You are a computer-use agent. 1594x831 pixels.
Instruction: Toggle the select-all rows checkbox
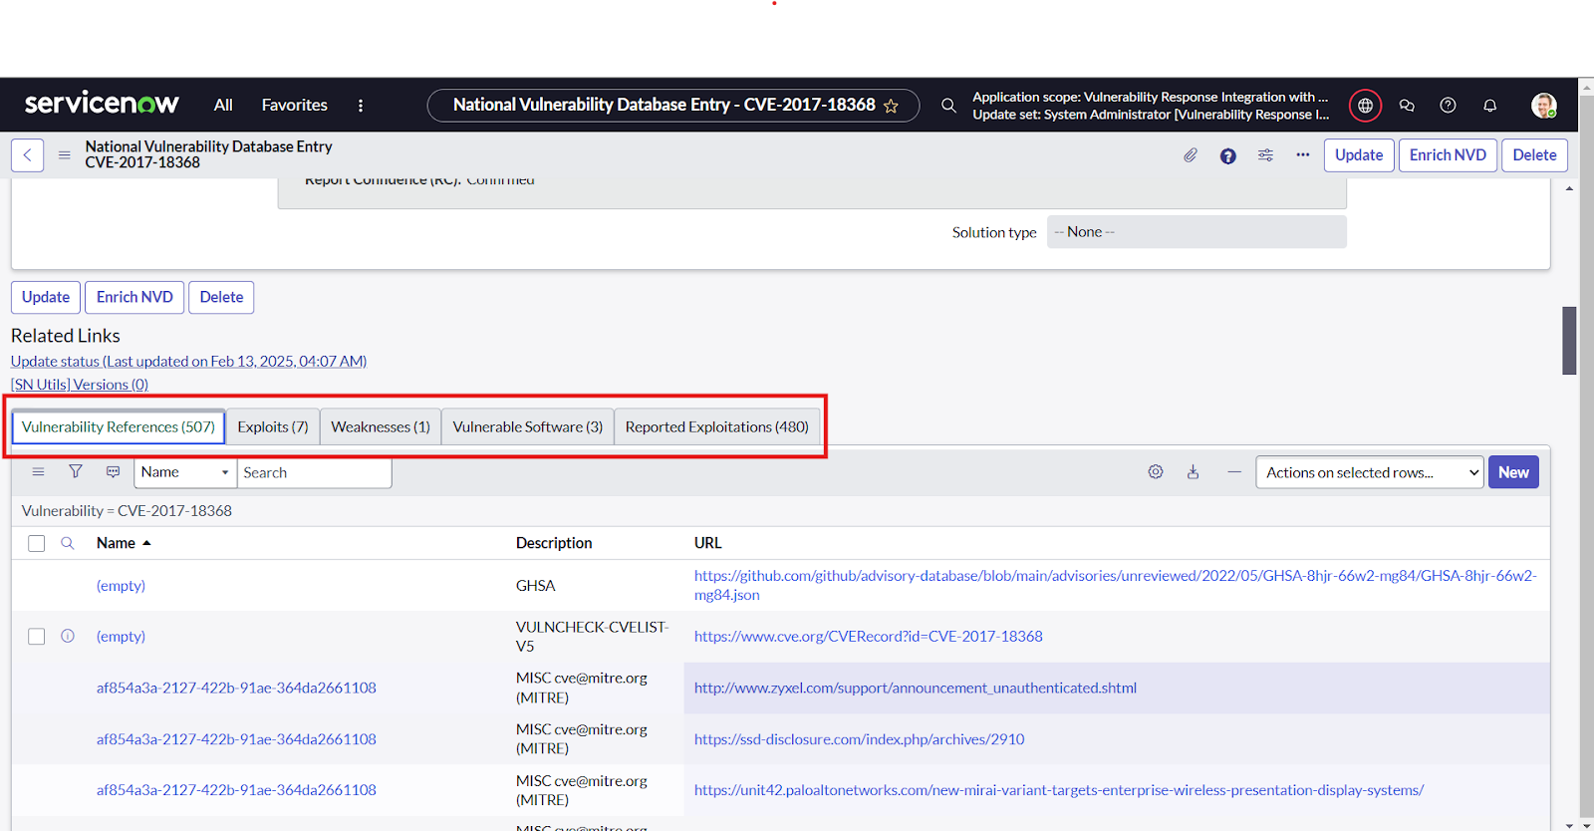click(37, 543)
